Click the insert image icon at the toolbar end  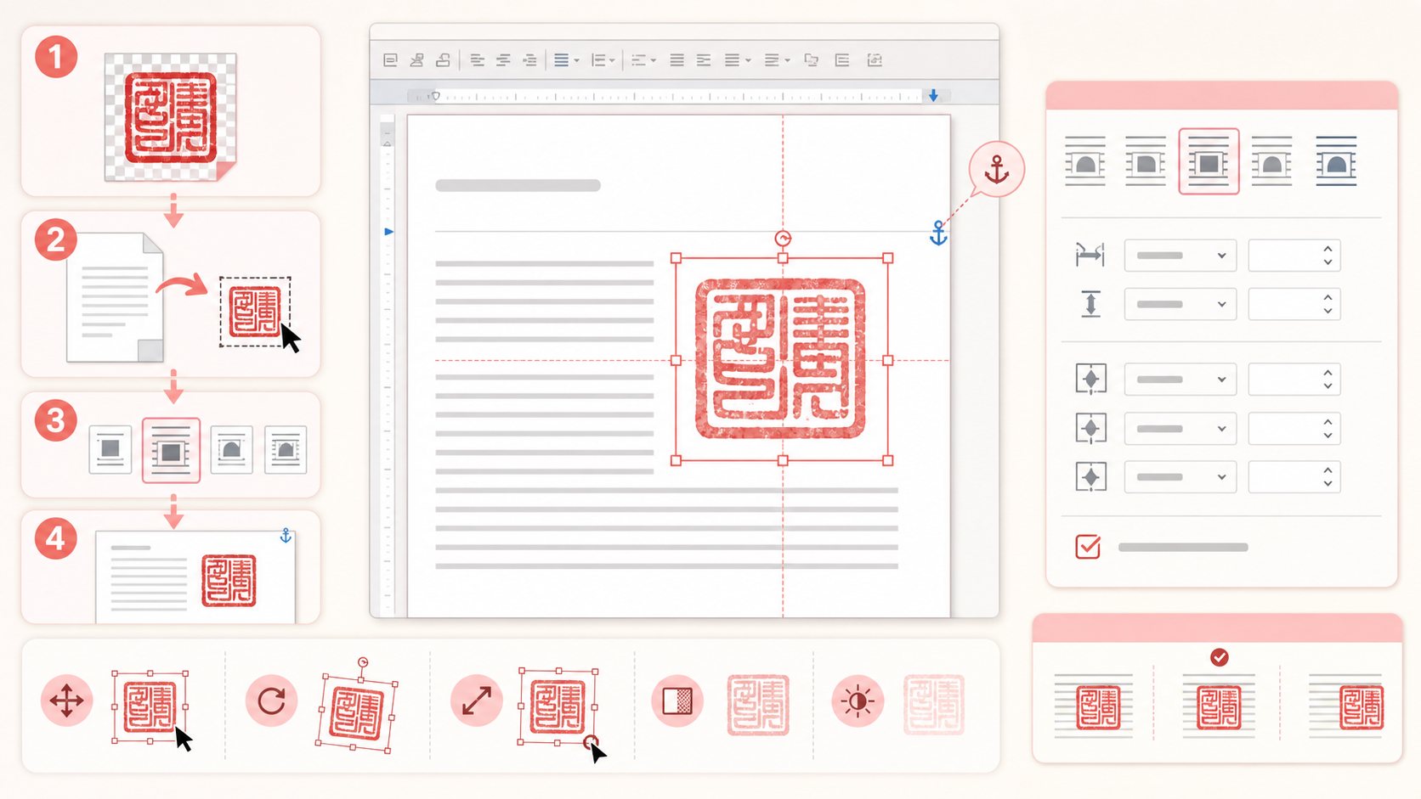(x=875, y=60)
